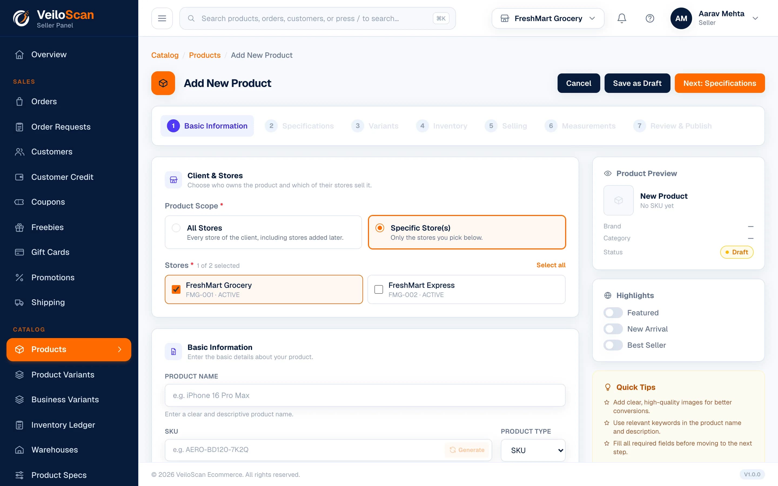Click the Cancel button
The image size is (778, 486).
pyautogui.click(x=578, y=83)
